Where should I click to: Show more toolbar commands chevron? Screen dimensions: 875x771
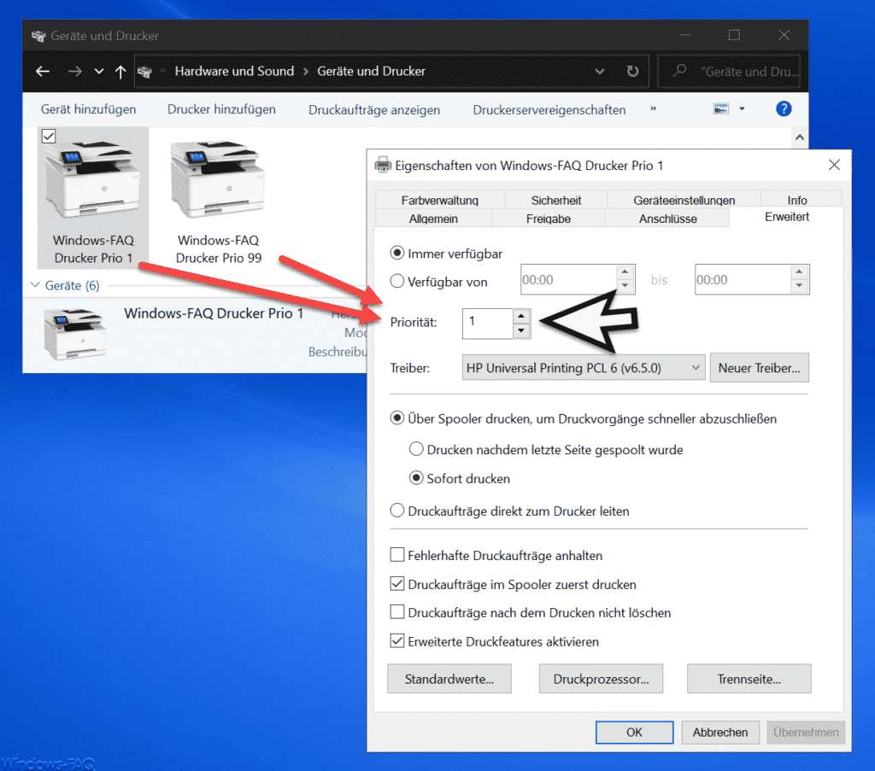click(x=653, y=108)
